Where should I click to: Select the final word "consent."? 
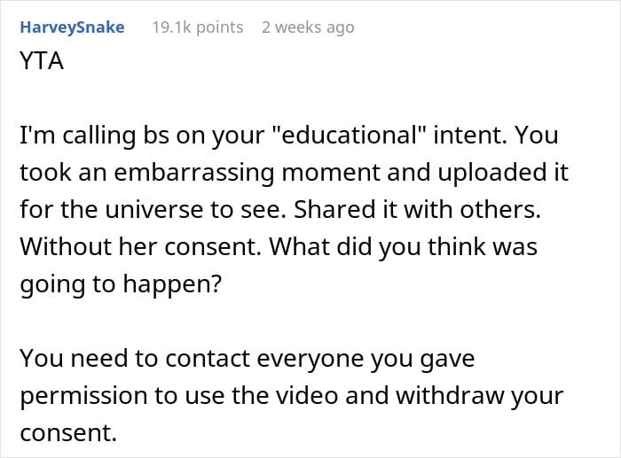pos(68,432)
